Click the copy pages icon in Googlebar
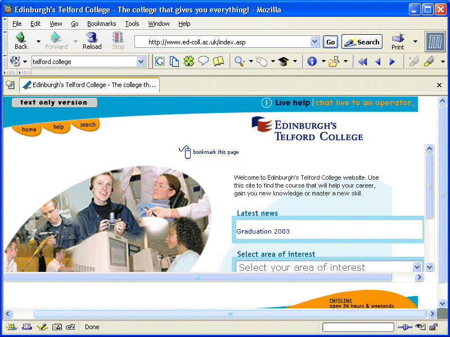Screen dimensions: 450x337 tap(174, 61)
